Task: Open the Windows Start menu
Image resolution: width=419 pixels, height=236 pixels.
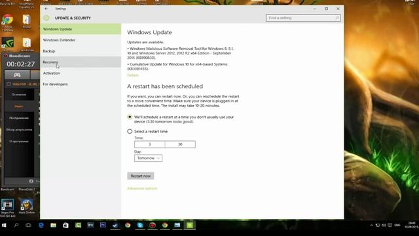Action: tap(4, 226)
